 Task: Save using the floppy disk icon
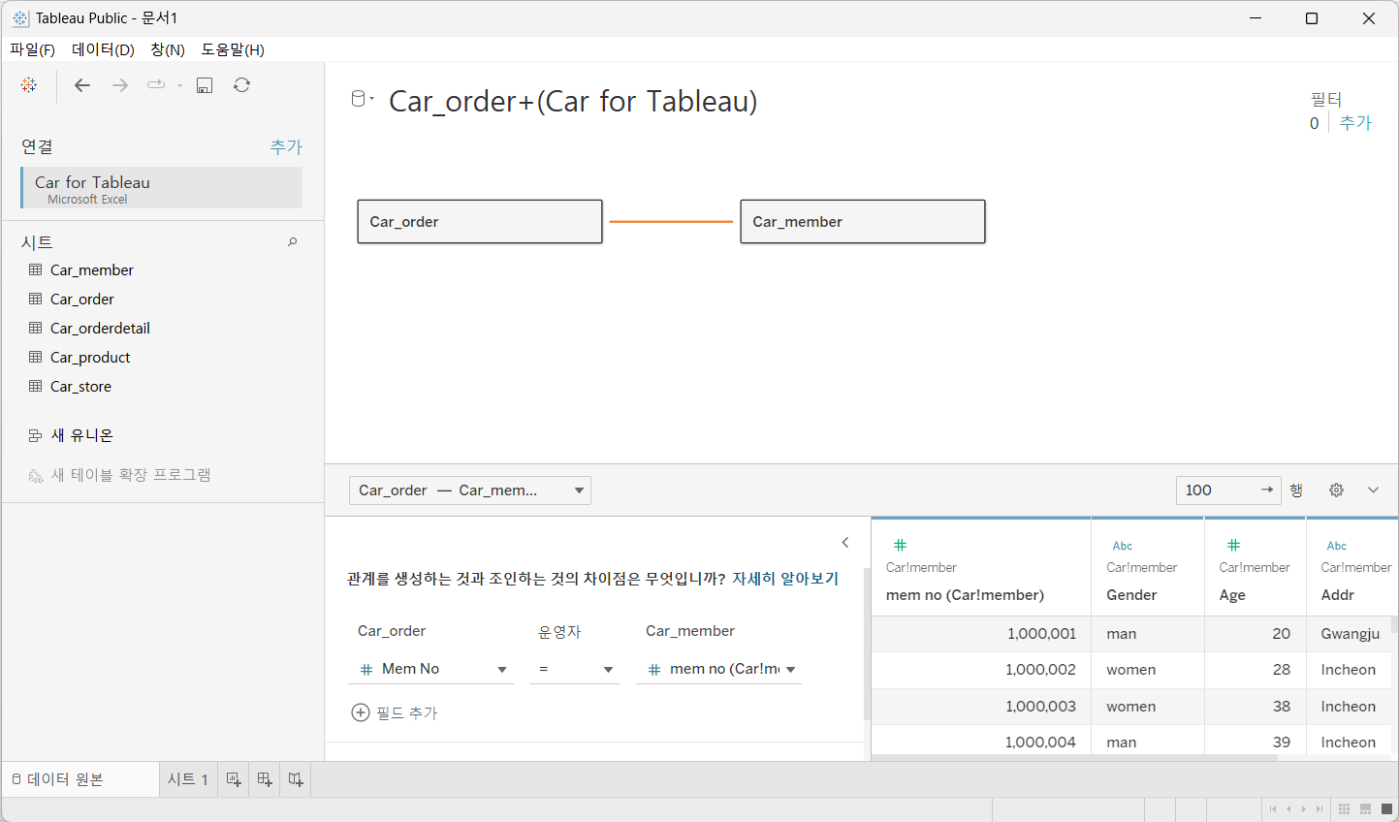click(205, 85)
